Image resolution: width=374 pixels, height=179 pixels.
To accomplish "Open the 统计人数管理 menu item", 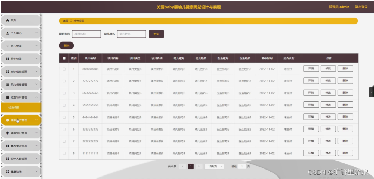I will 21,159.
